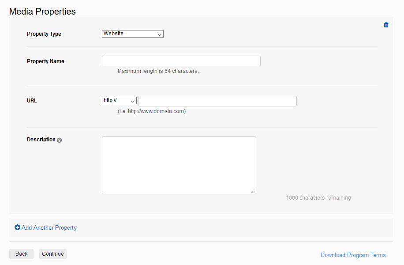Viewport: 404px width, 265px height.
Task: Continue to the next step
Action: point(53,254)
